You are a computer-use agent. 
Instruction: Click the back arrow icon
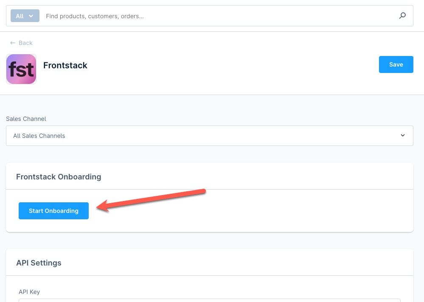pyautogui.click(x=13, y=42)
